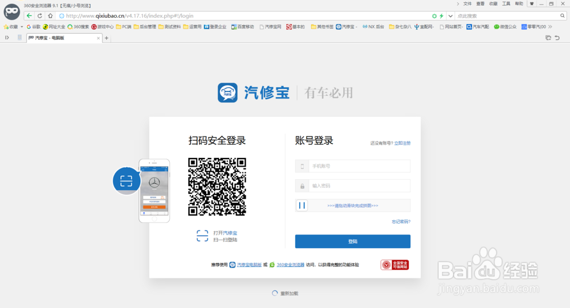This screenshot has height=308, width=570.
Task: Reload the page with the refresh icon
Action: pyautogui.click(x=40, y=15)
